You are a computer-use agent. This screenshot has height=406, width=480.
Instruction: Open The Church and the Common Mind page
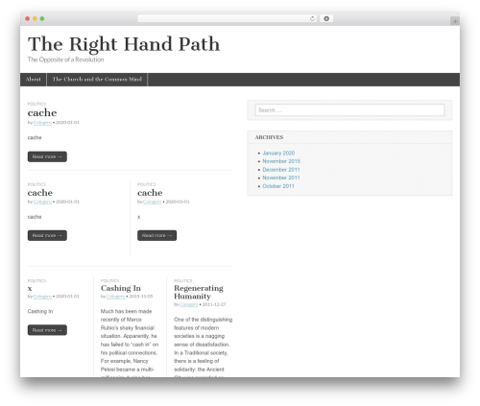tap(97, 80)
